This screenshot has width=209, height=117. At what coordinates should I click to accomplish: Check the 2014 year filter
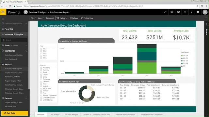41,53
